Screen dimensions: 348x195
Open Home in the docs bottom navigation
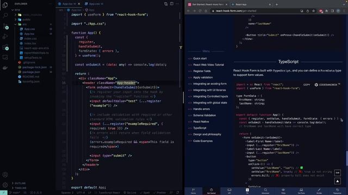(194, 191)
